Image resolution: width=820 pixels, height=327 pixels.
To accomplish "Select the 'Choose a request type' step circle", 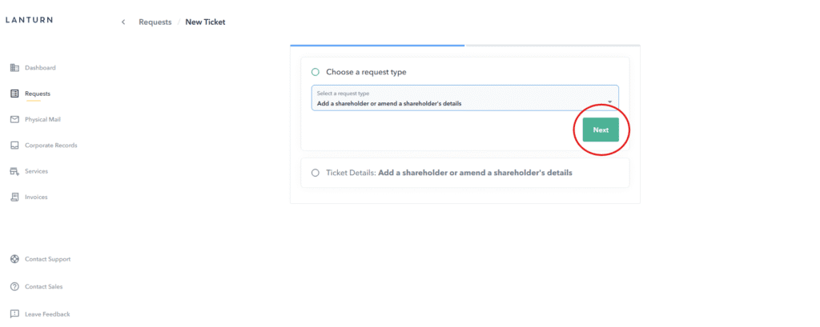I will point(316,72).
